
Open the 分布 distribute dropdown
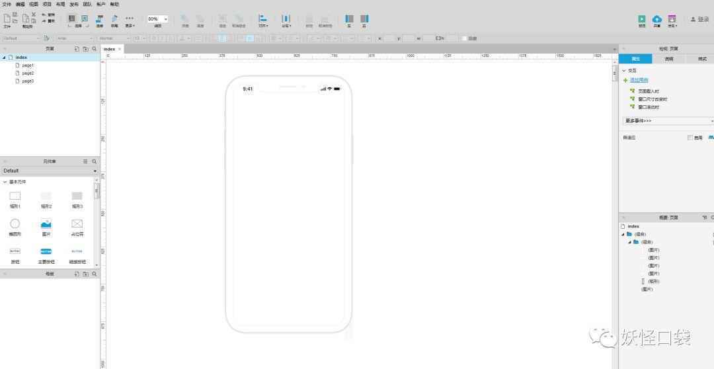[x=286, y=20]
